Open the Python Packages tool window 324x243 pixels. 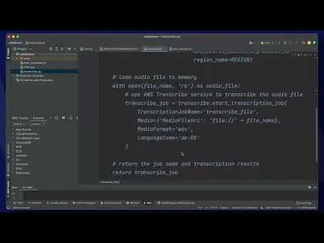click(x=84, y=202)
